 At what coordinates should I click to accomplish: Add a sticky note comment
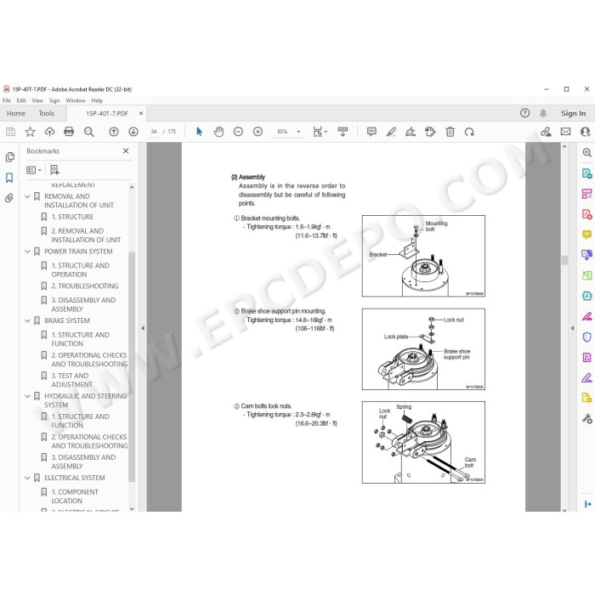click(x=371, y=132)
